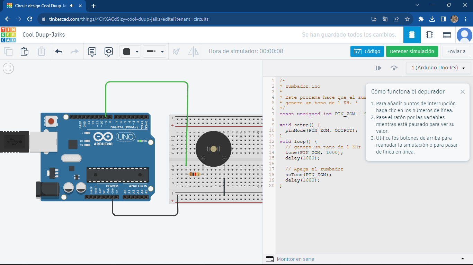Image resolution: width=473 pixels, height=265 pixels.
Task: Open the wire color dropdown
Action: (130, 52)
